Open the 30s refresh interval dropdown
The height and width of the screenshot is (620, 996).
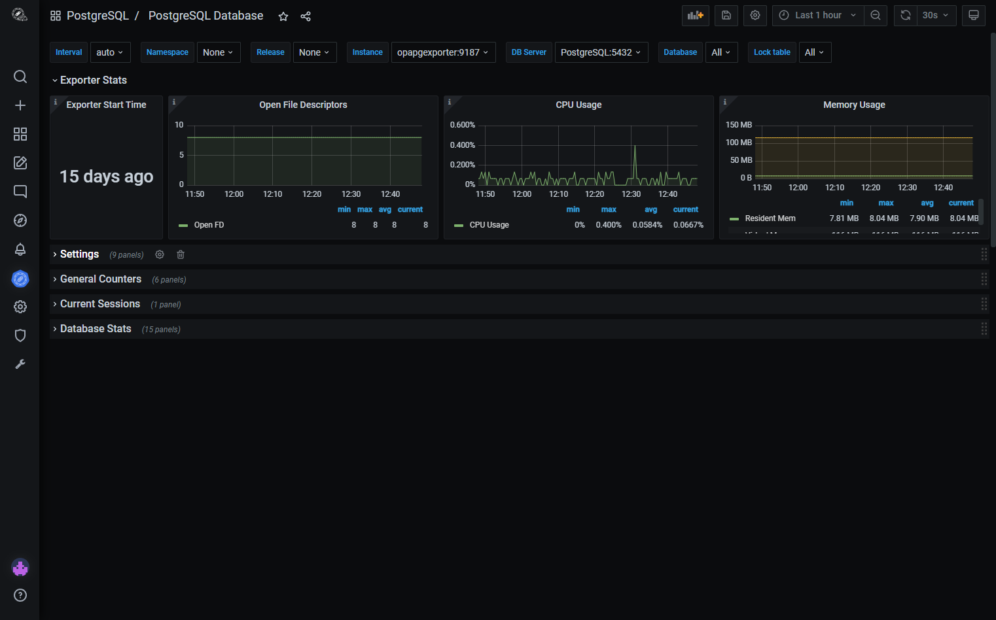pyautogui.click(x=936, y=15)
